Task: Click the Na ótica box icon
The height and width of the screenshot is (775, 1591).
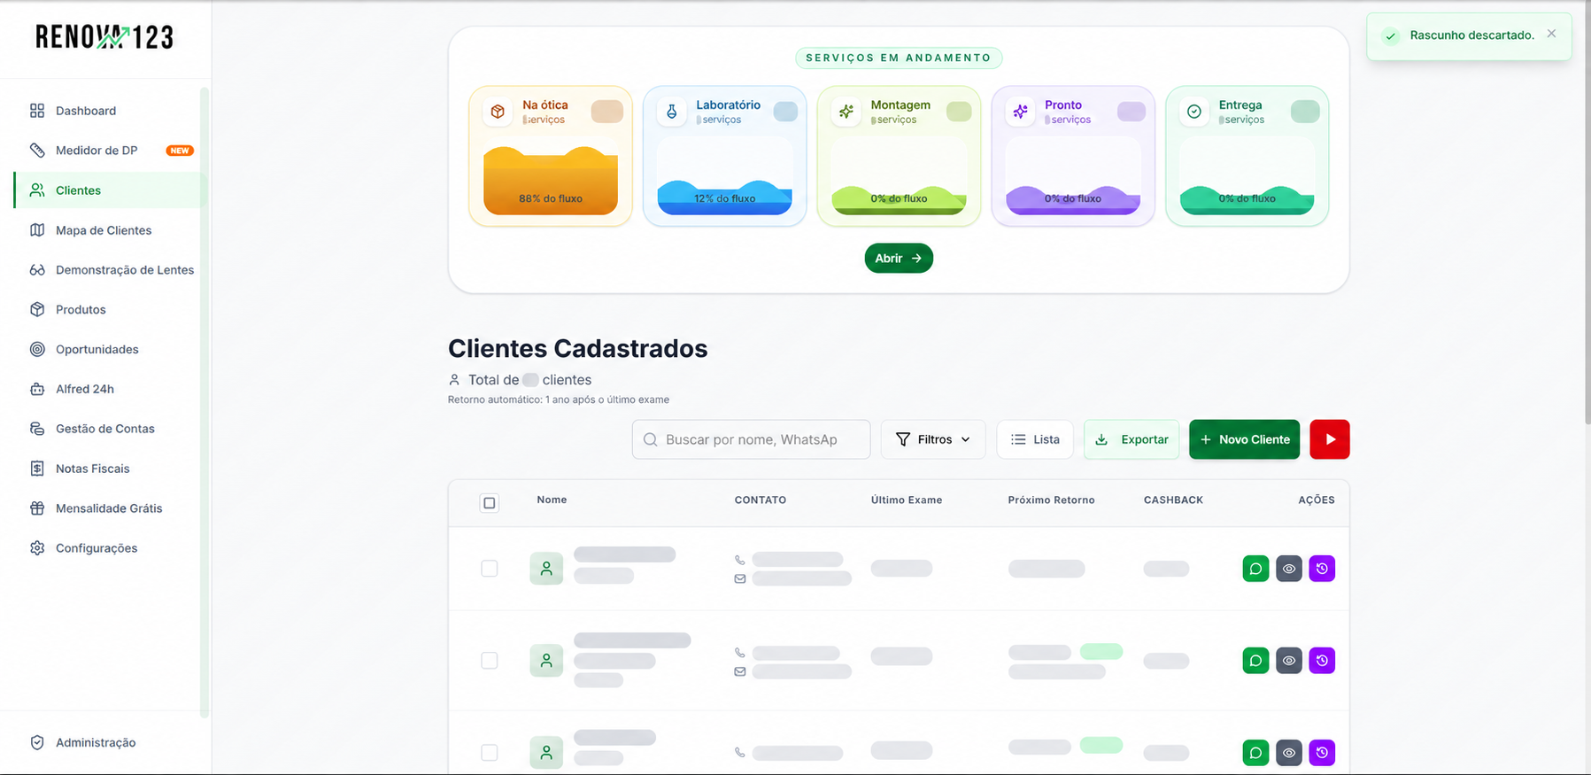Action: click(x=498, y=112)
